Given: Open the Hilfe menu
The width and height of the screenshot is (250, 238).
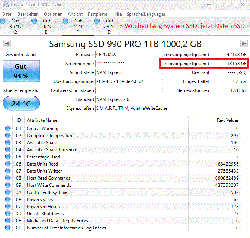Looking at the screenshot, I should [x=117, y=14].
